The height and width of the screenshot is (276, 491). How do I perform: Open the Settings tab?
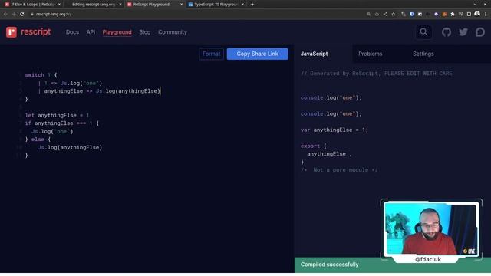423,54
